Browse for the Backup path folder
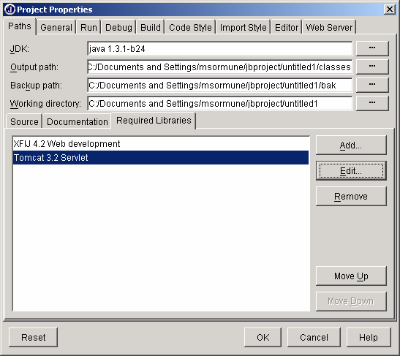Viewport: 400px width, 356px height. [x=372, y=85]
